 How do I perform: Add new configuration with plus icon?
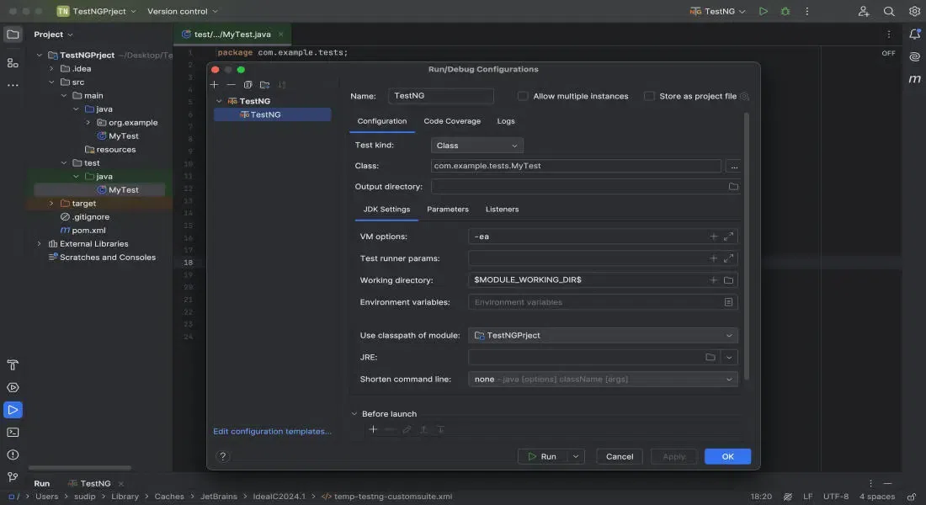coord(214,84)
